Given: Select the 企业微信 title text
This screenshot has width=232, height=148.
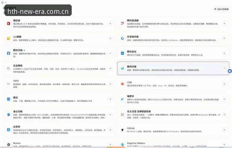Looking at the screenshot, I should coord(18,65).
